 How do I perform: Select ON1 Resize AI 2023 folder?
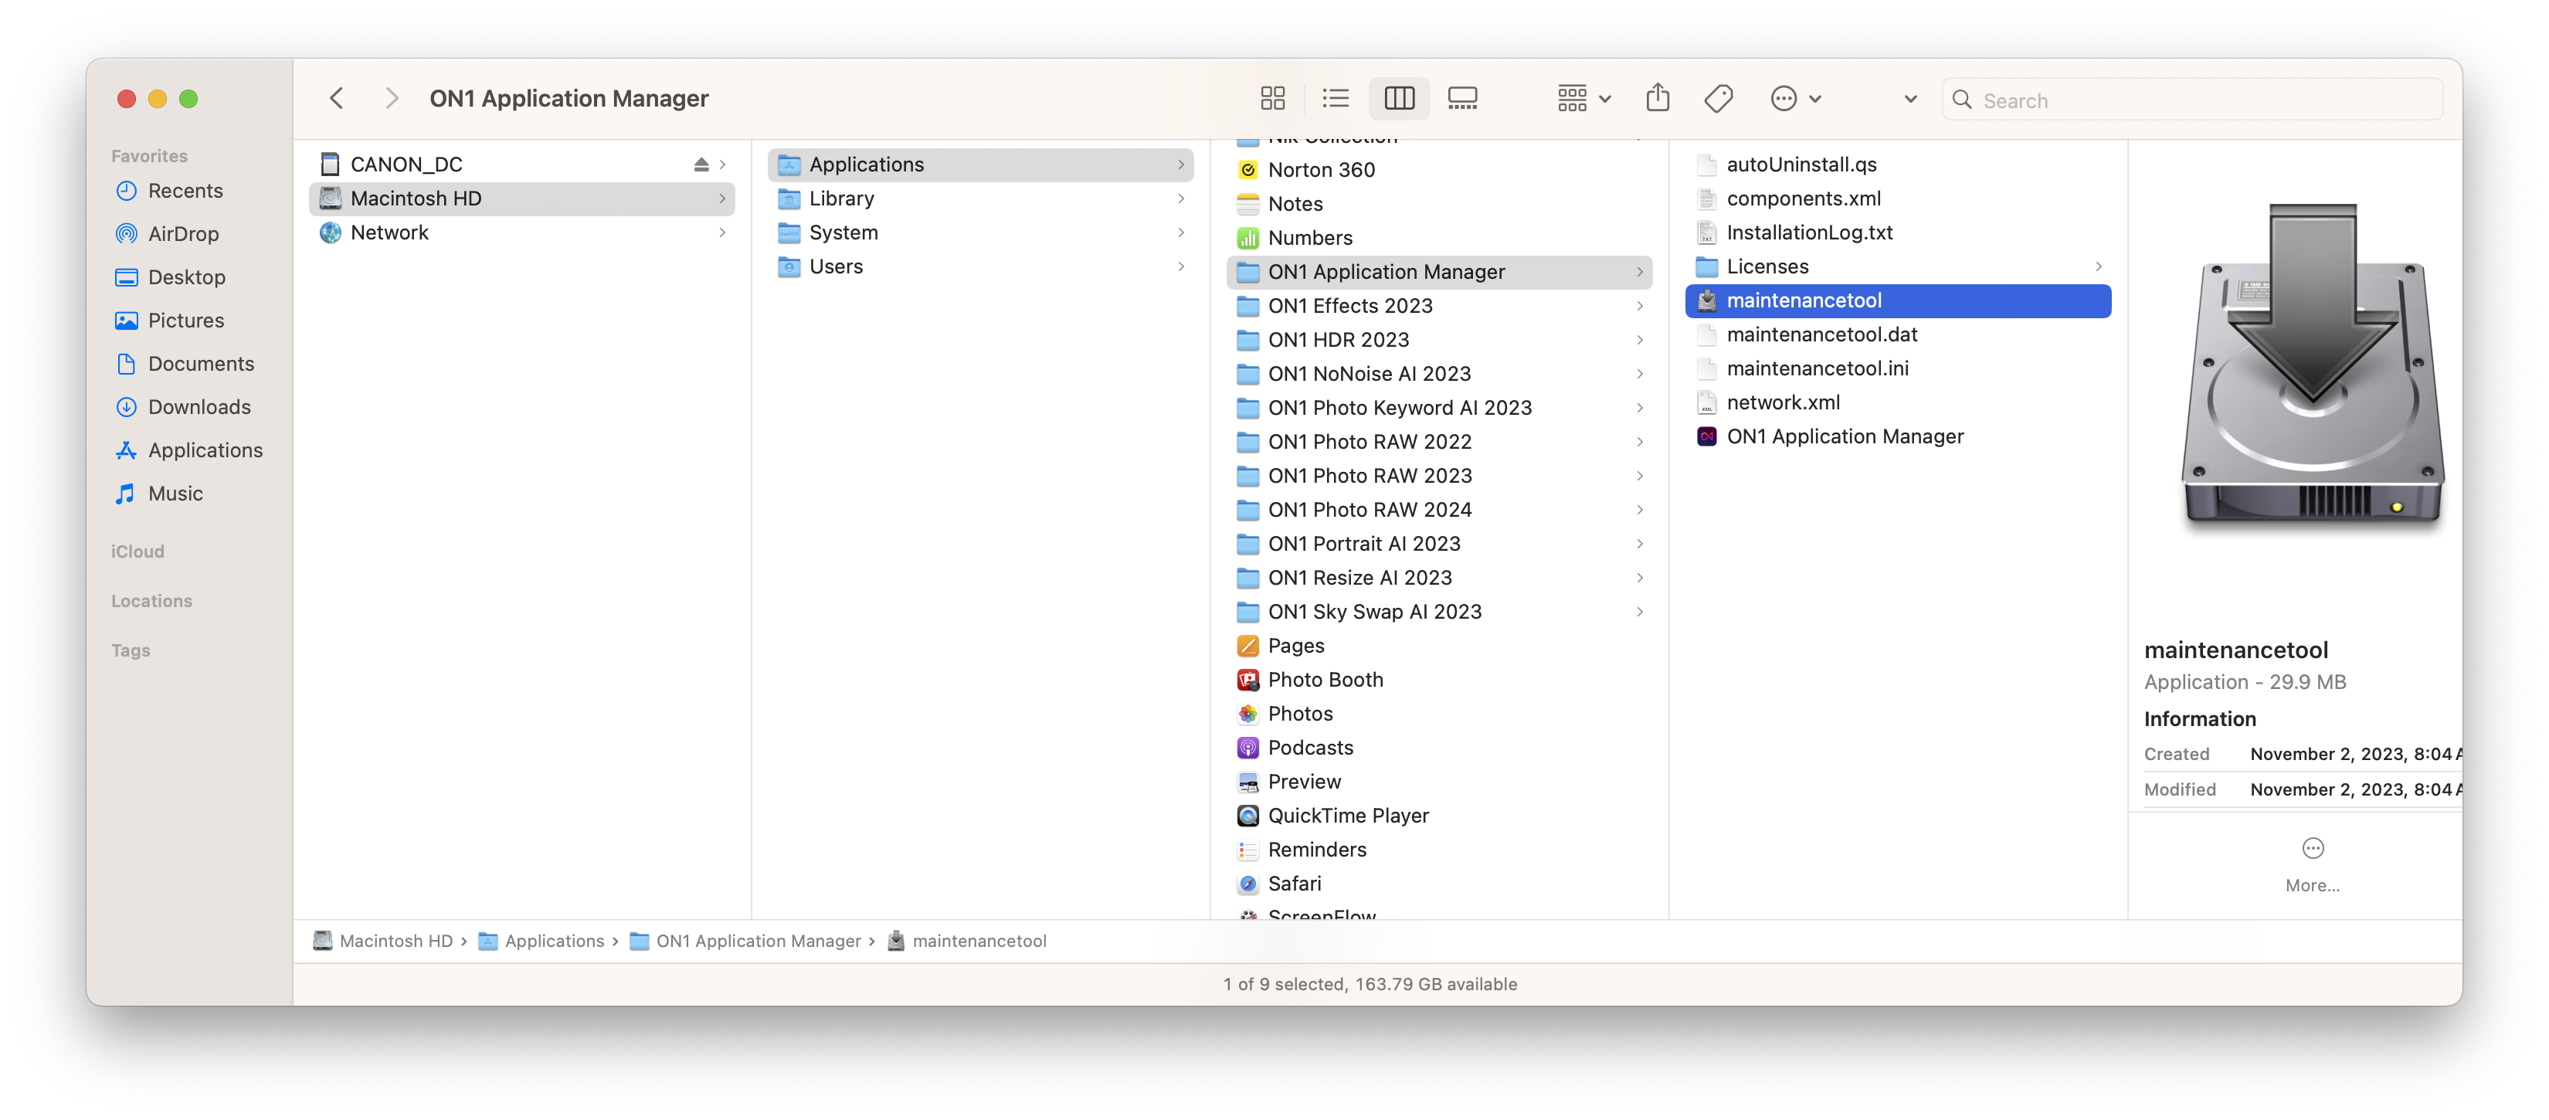pos(1440,578)
